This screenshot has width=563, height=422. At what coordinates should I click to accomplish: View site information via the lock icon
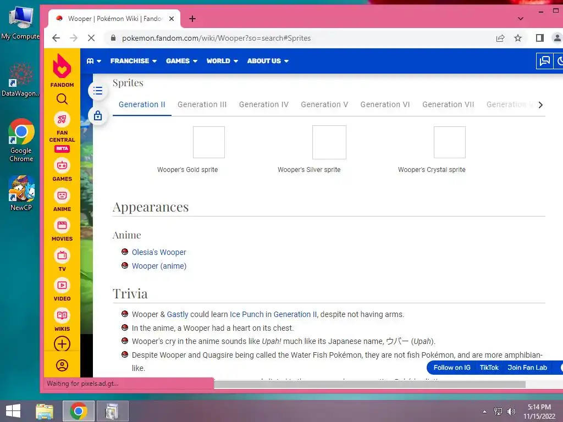113,38
